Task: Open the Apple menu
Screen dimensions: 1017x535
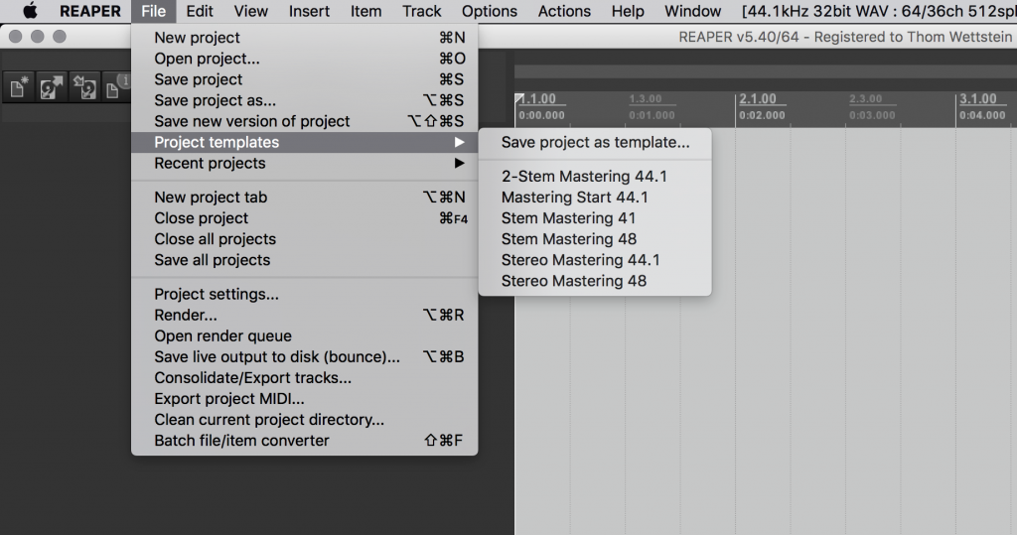Action: point(29,11)
